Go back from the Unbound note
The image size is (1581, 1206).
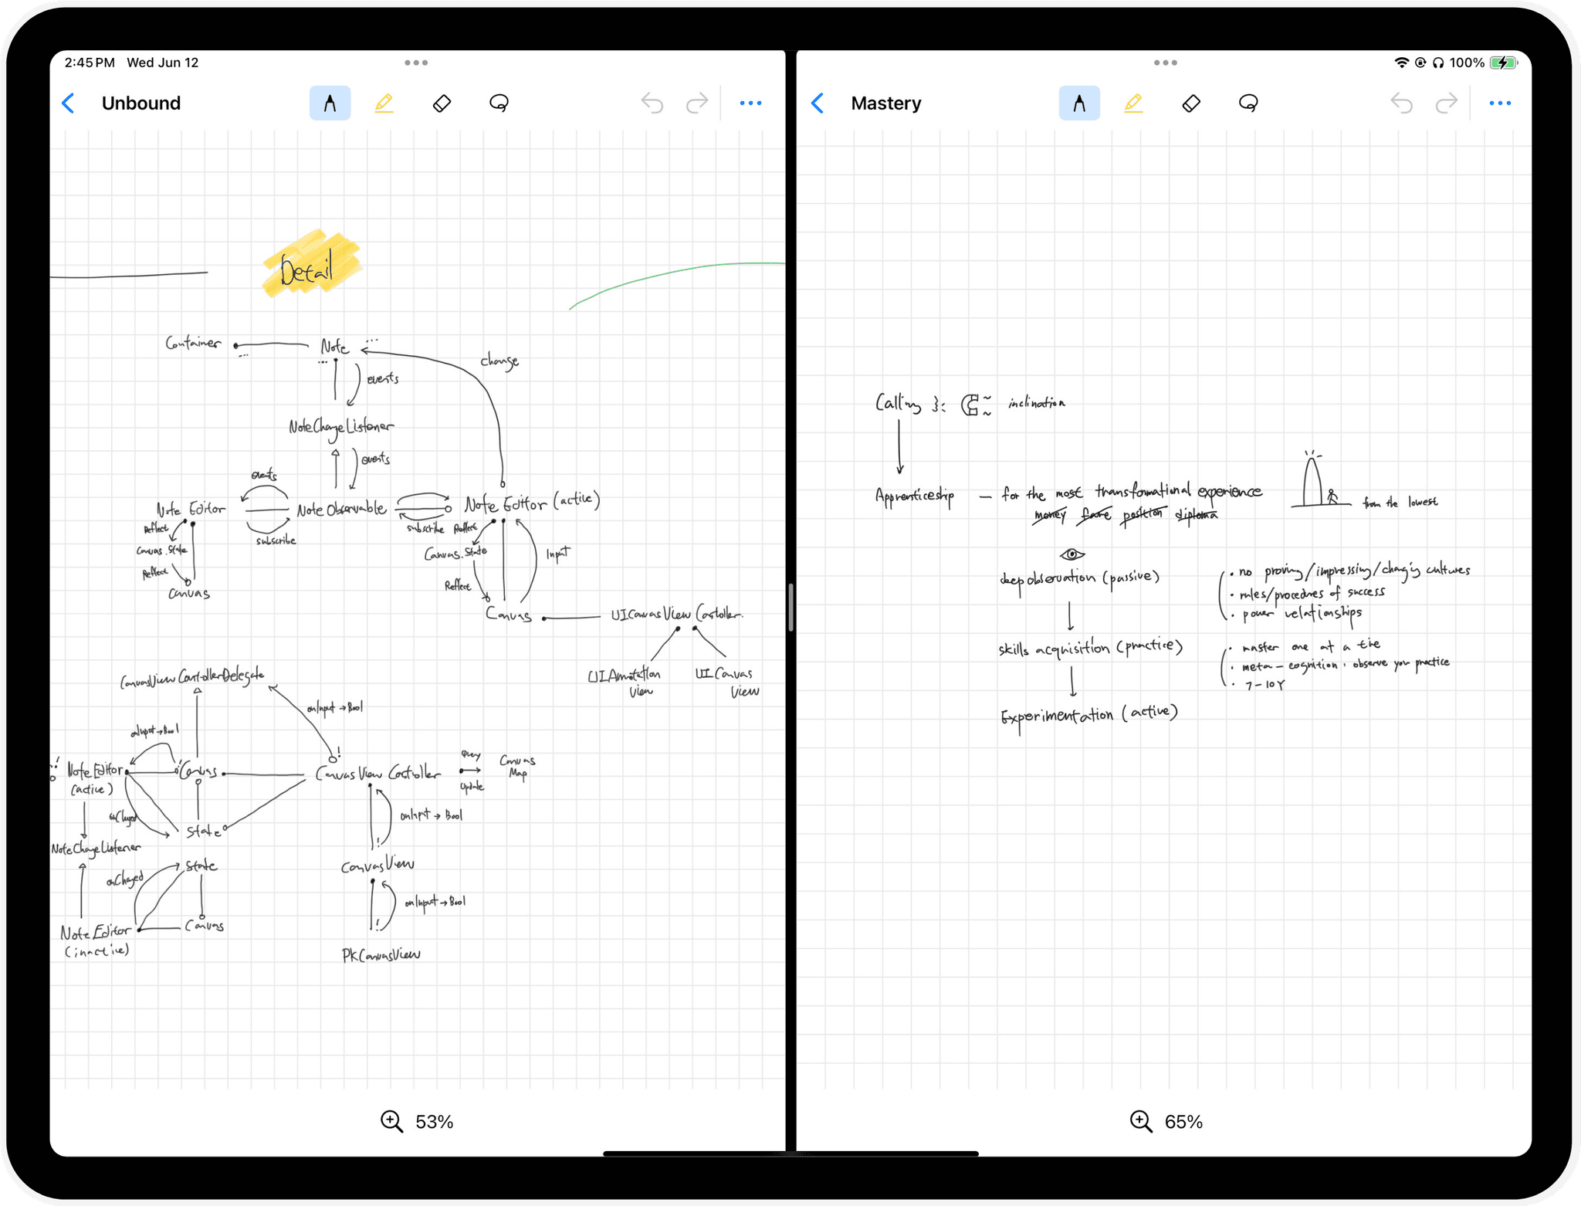click(69, 103)
